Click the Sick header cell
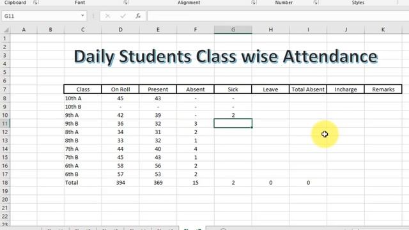 pos(233,89)
